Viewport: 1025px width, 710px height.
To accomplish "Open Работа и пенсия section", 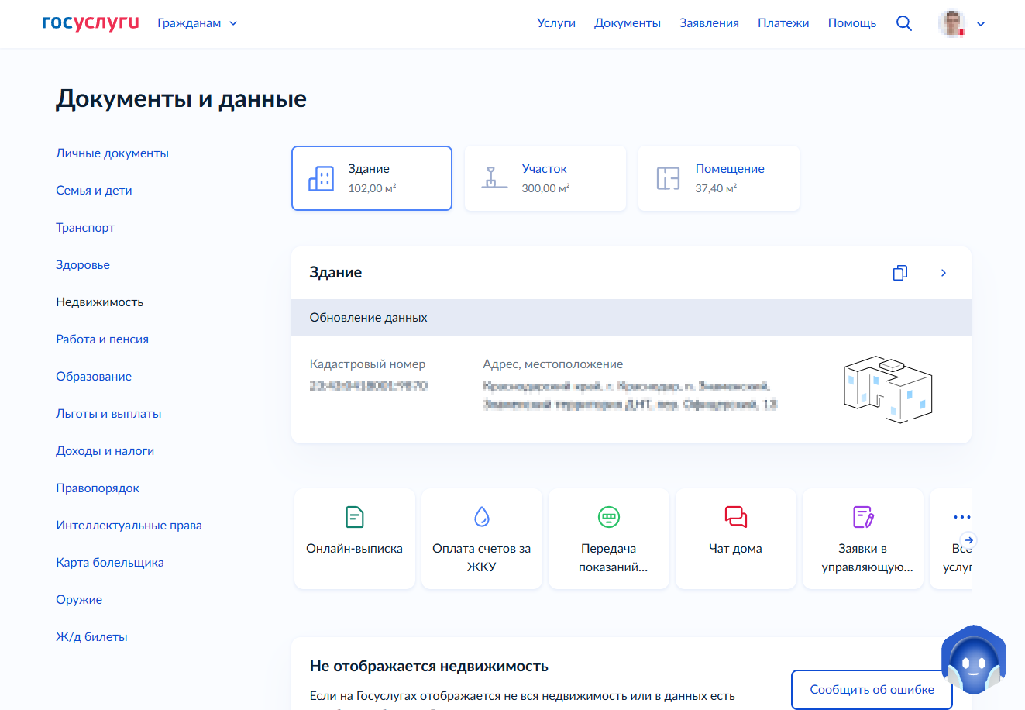I will (x=102, y=339).
